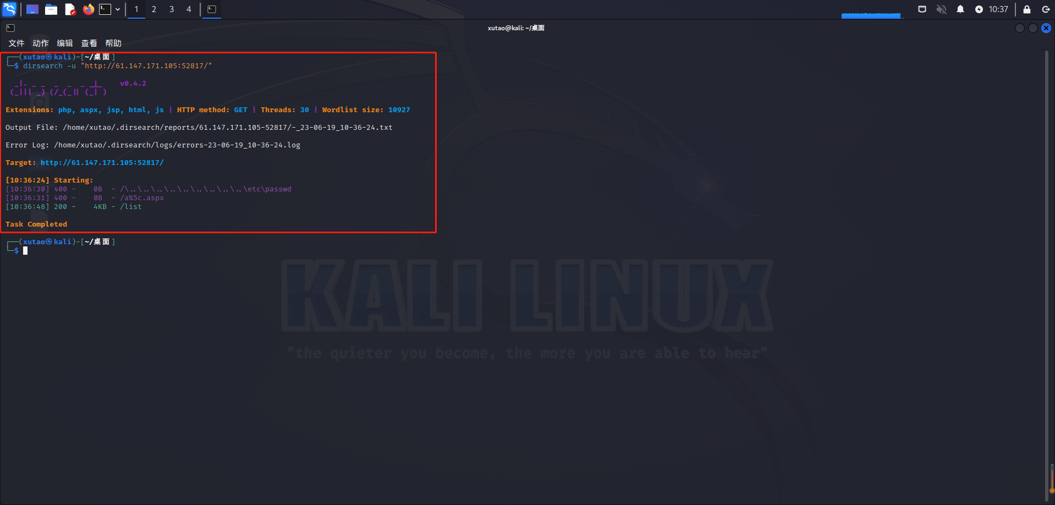The image size is (1055, 505).
Task: Open the 文件 menu
Action: 17,43
